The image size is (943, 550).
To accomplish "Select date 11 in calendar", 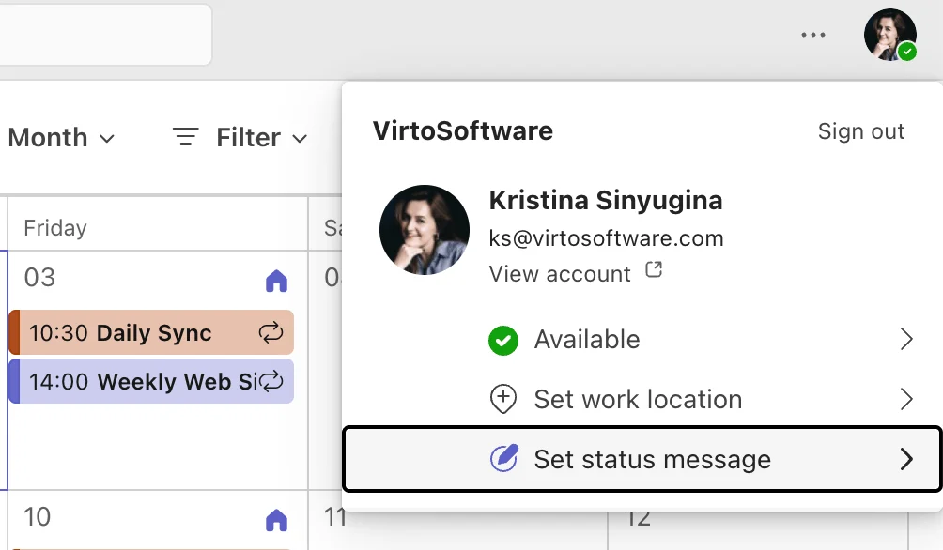I will point(333,517).
